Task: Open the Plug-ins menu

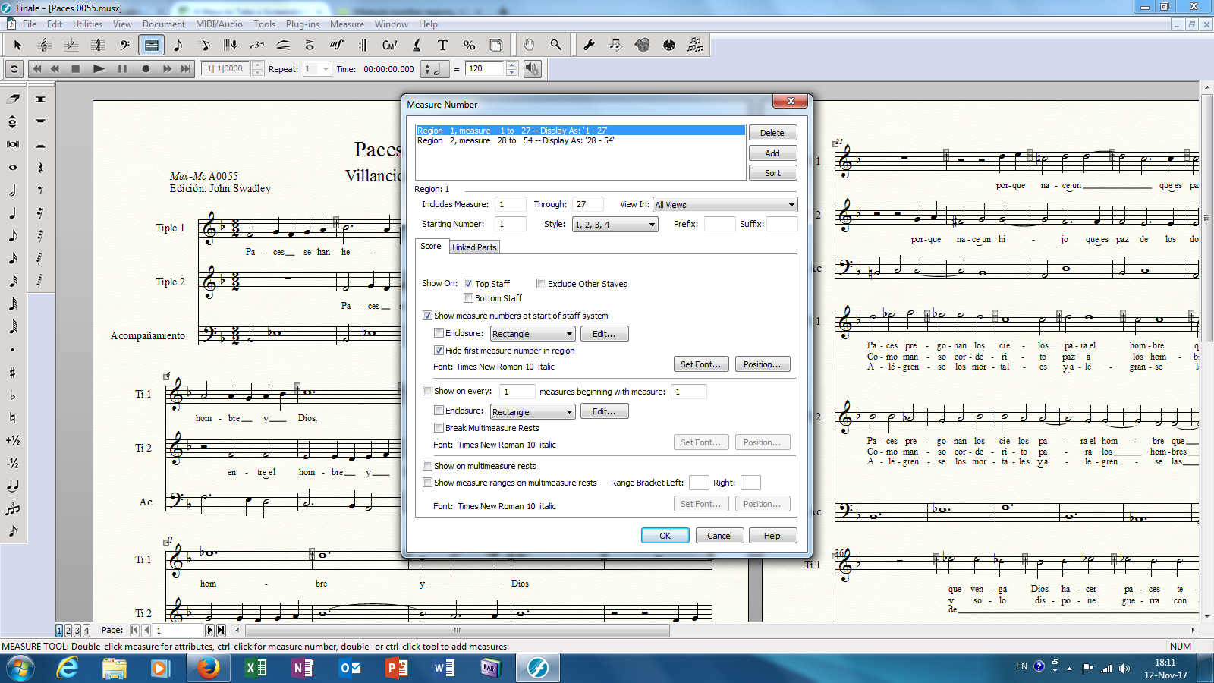Action: click(x=302, y=24)
